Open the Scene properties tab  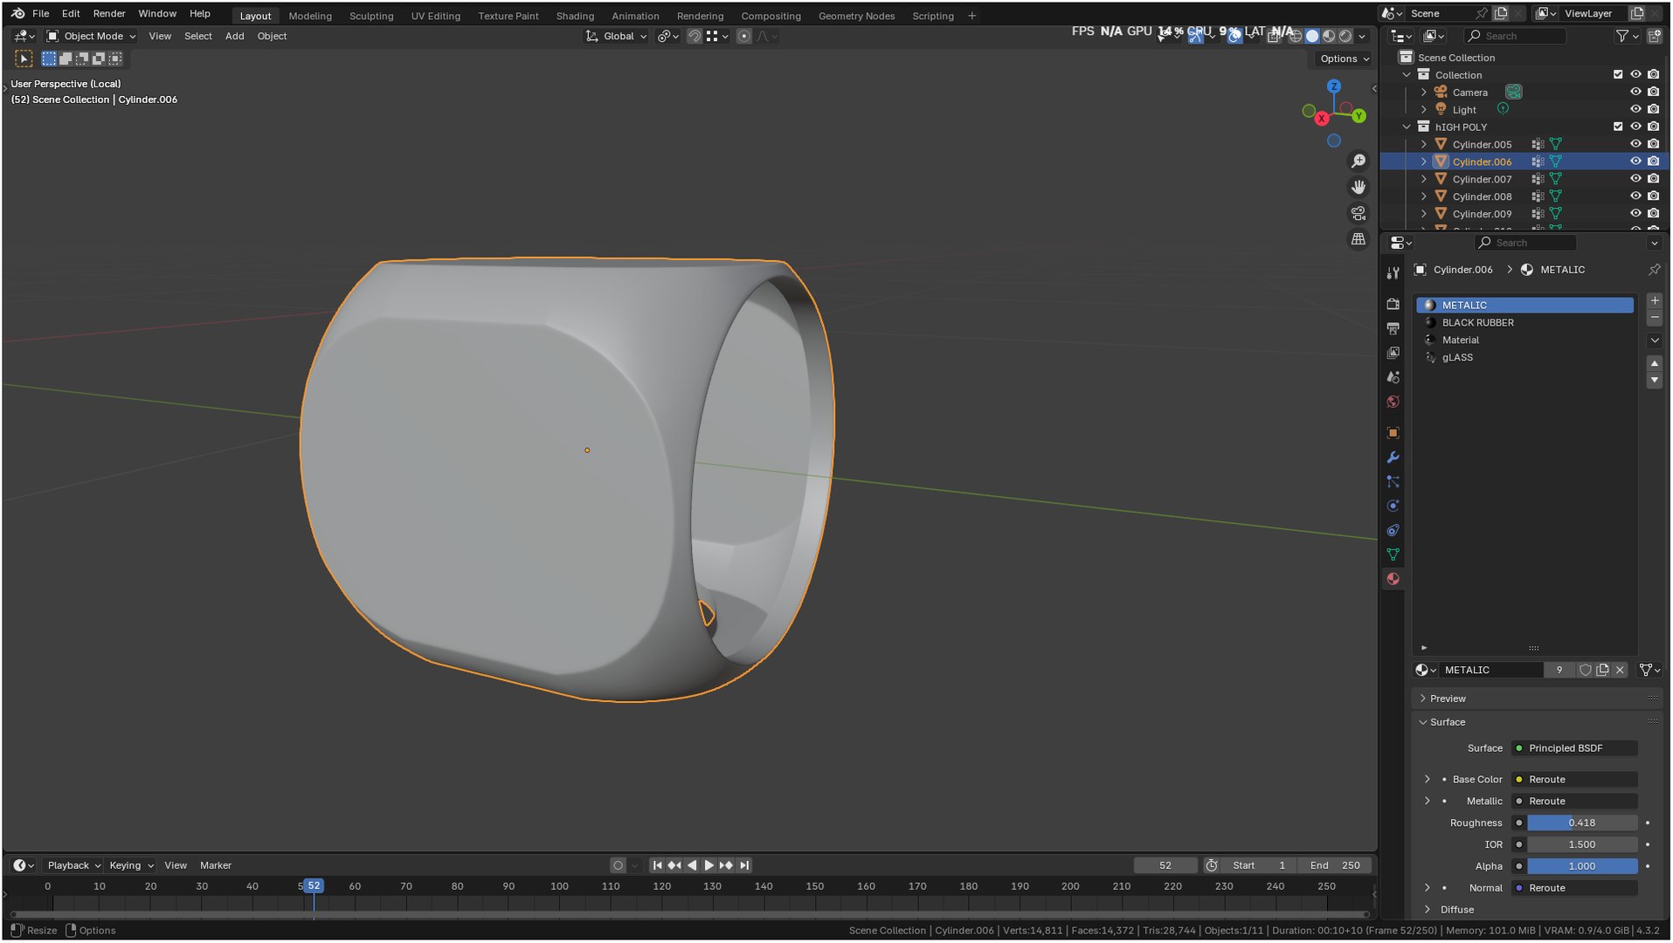pyautogui.click(x=1393, y=377)
